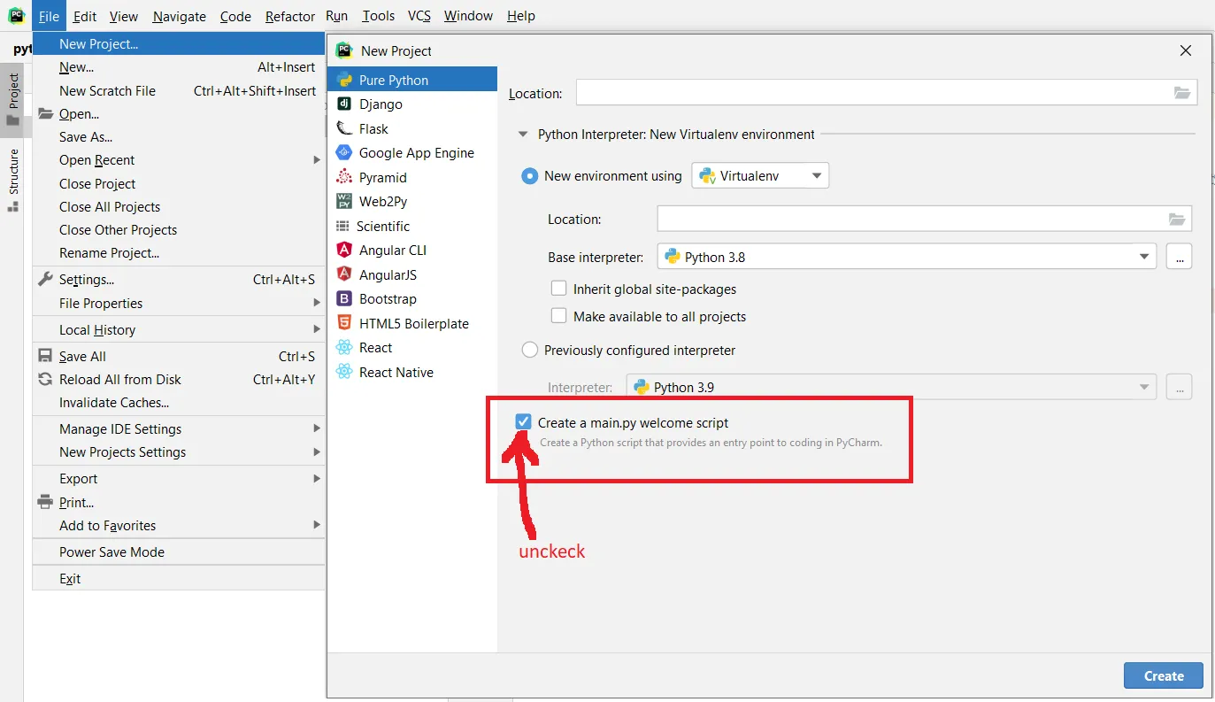Browse for virtualenv Location folder icon
The image size is (1215, 702).
pyautogui.click(x=1177, y=219)
